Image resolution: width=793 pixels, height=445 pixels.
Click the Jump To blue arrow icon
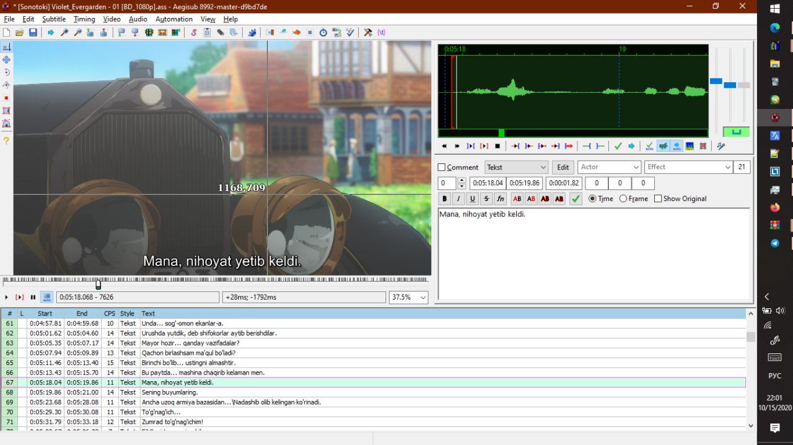50,32
